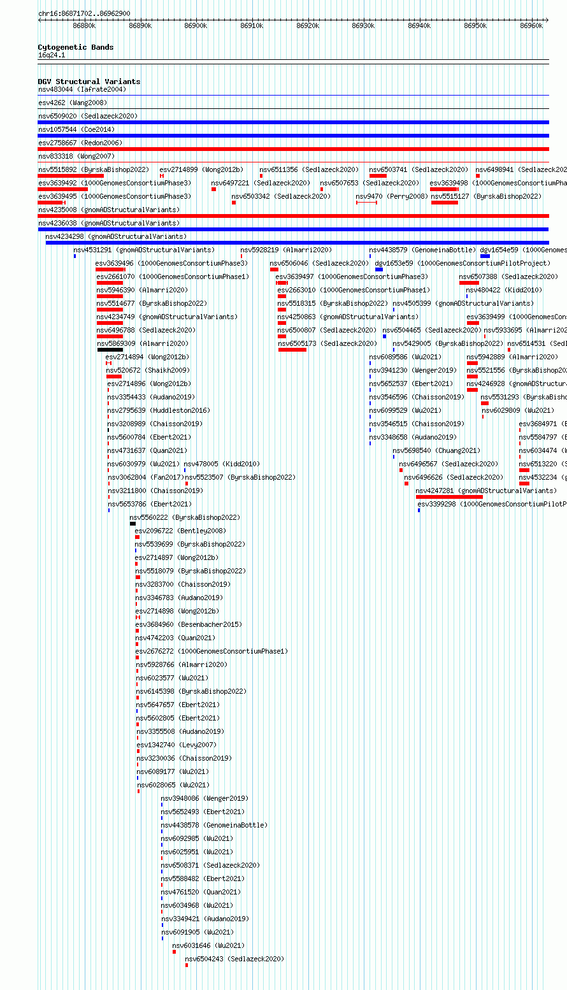
Task: Click the red bar under nsv5515892 (ByrskaBishop2022)
Action: (x=71, y=176)
